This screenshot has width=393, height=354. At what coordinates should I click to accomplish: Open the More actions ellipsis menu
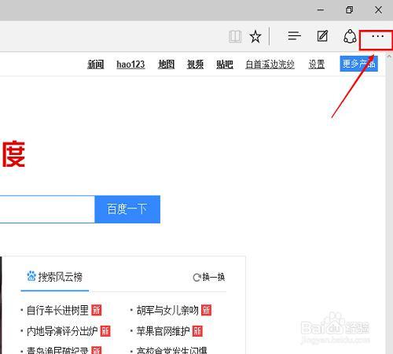tap(377, 36)
